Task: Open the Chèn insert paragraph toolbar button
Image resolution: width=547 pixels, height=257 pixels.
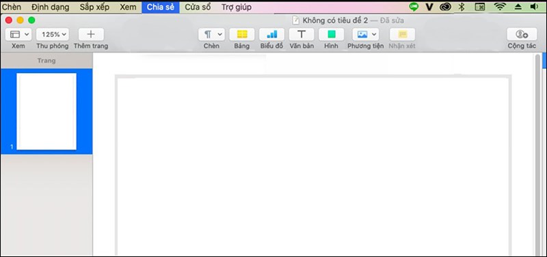Action: 211,35
